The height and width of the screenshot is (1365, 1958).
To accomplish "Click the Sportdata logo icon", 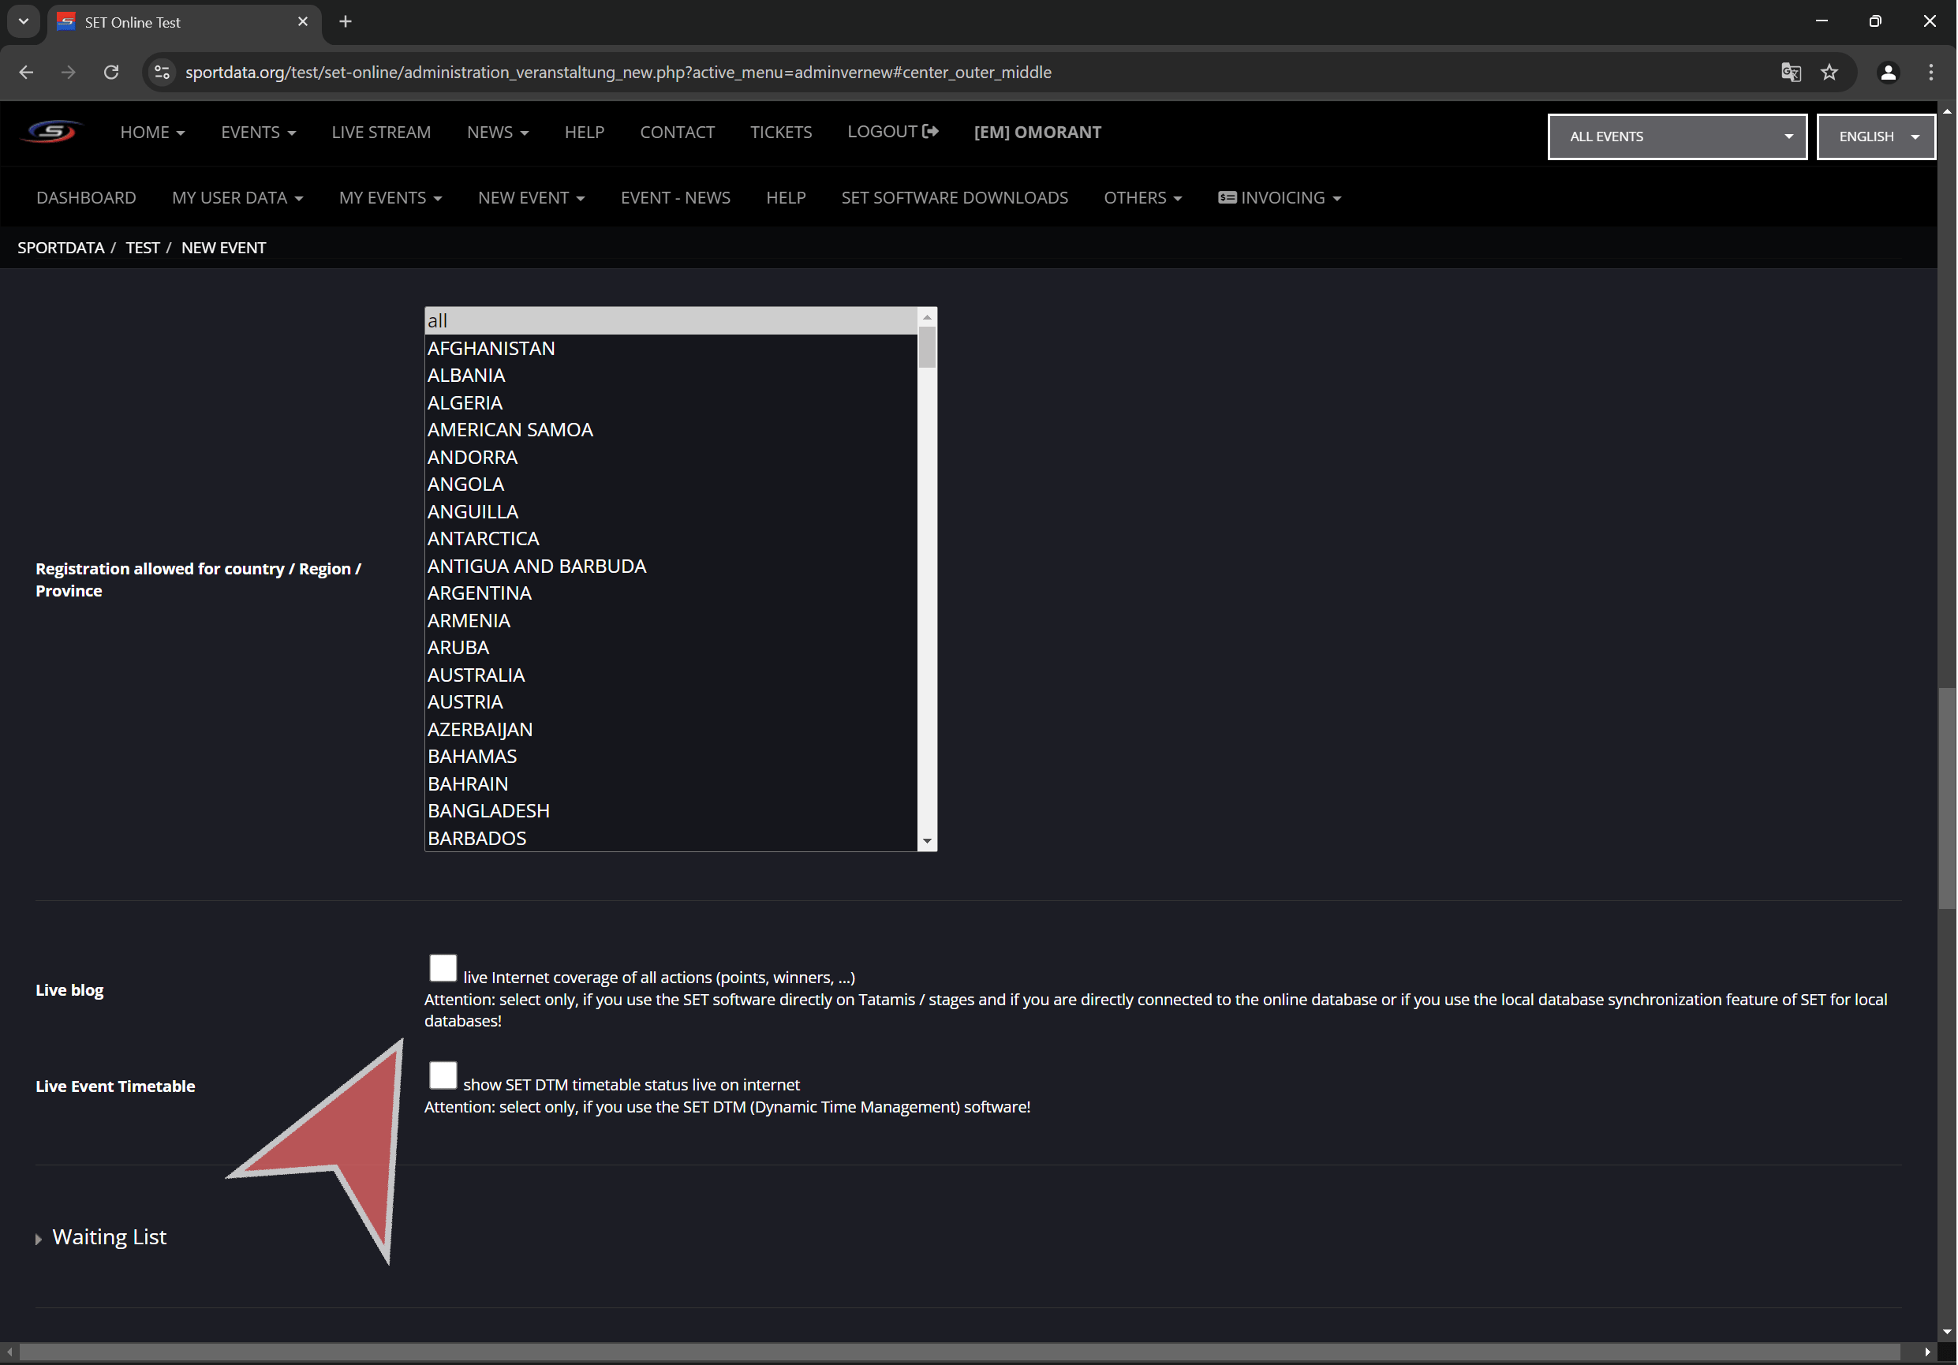I will tap(51, 133).
